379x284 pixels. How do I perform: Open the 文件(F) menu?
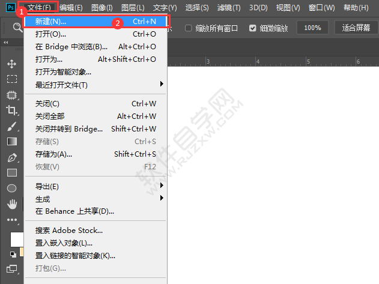click(x=39, y=8)
